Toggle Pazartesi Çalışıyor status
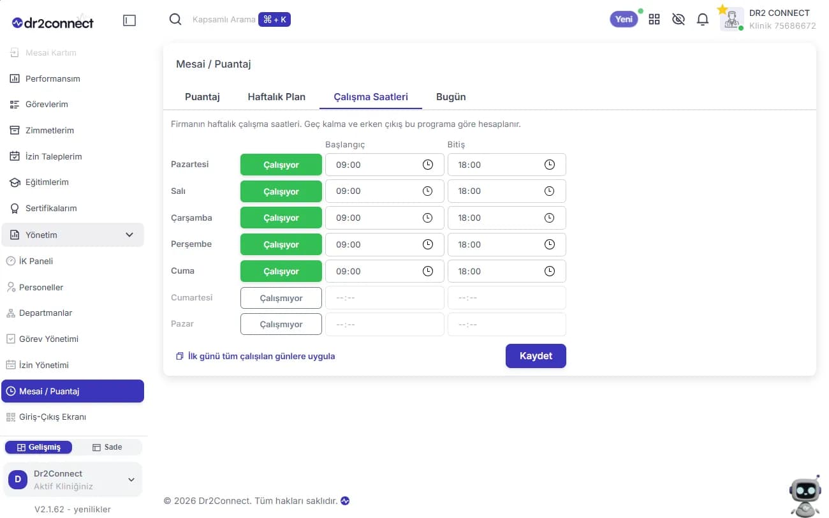This screenshot has width=829, height=518. (281, 165)
